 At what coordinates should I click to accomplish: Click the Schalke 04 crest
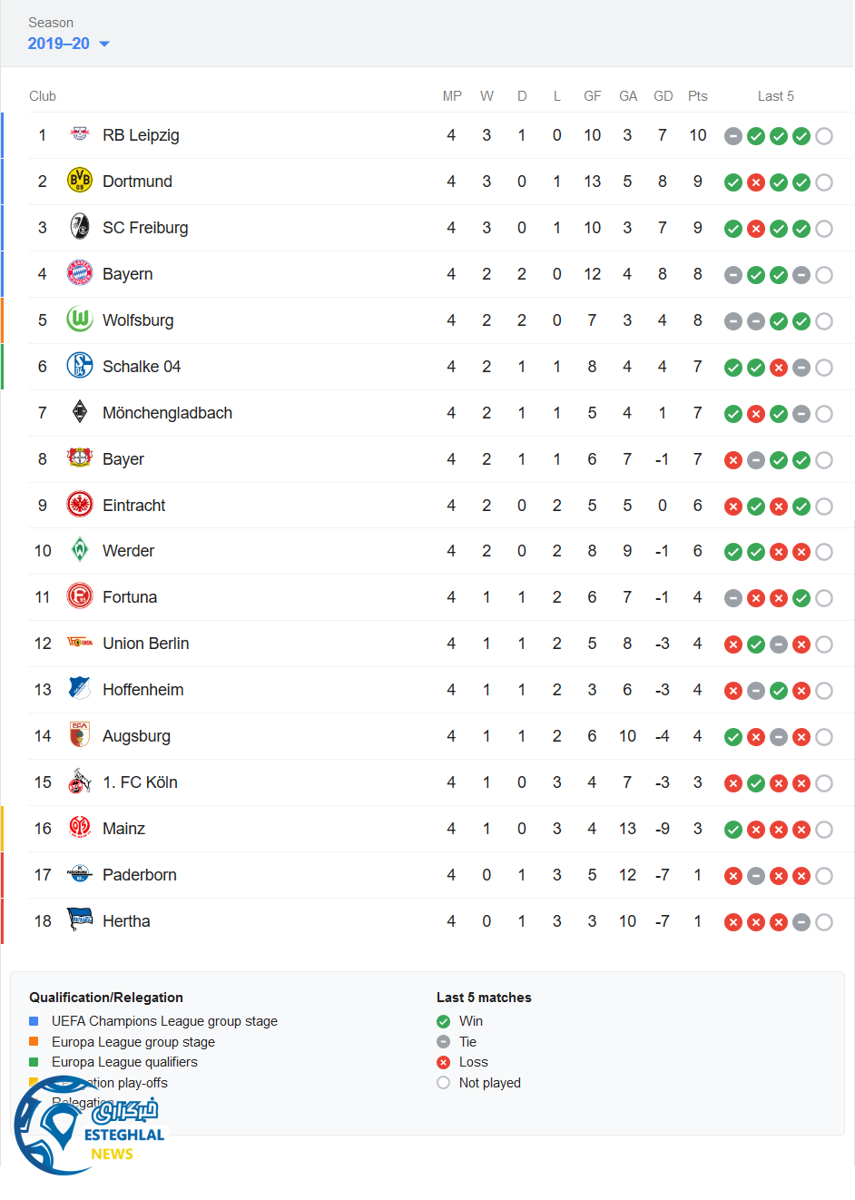tap(80, 366)
